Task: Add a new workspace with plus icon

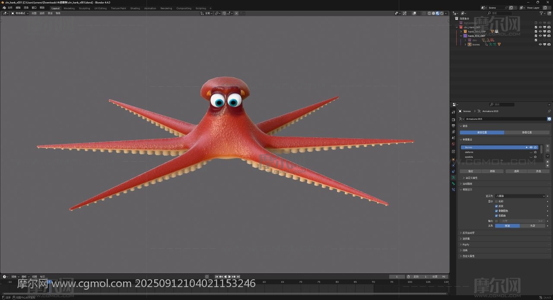Action: pos(210,8)
